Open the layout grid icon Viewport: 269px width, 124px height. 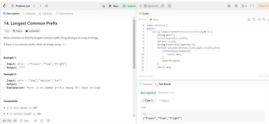tap(229, 6)
